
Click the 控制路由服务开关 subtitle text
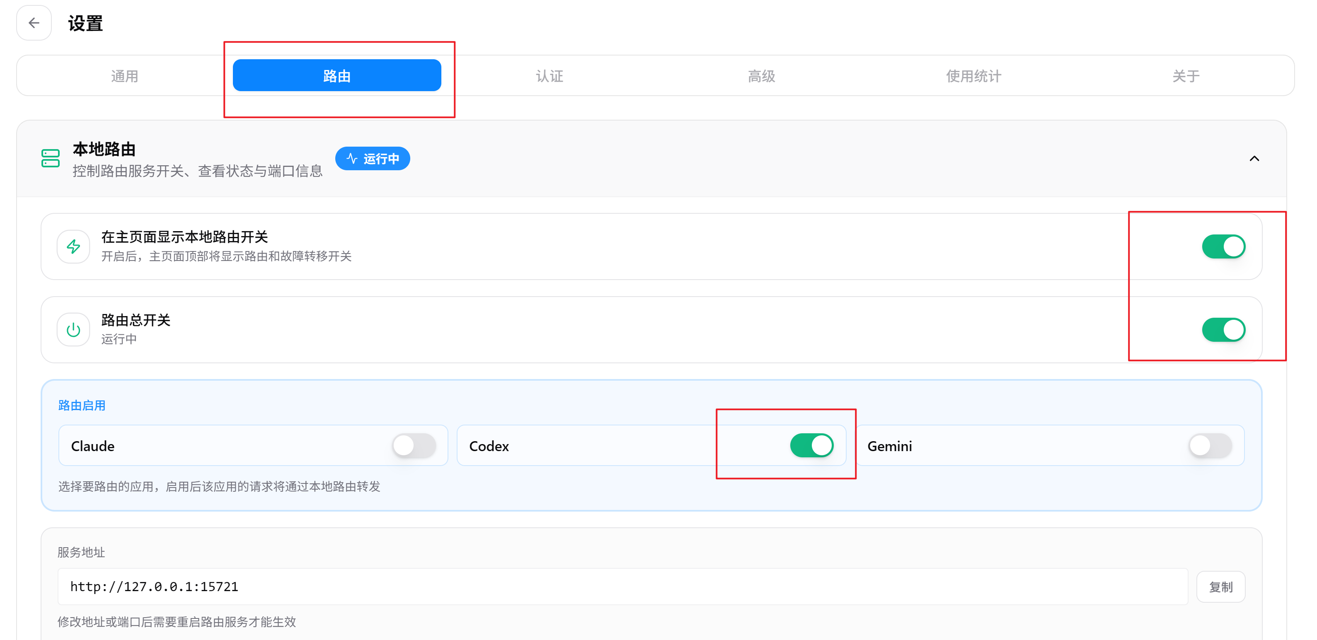click(197, 171)
